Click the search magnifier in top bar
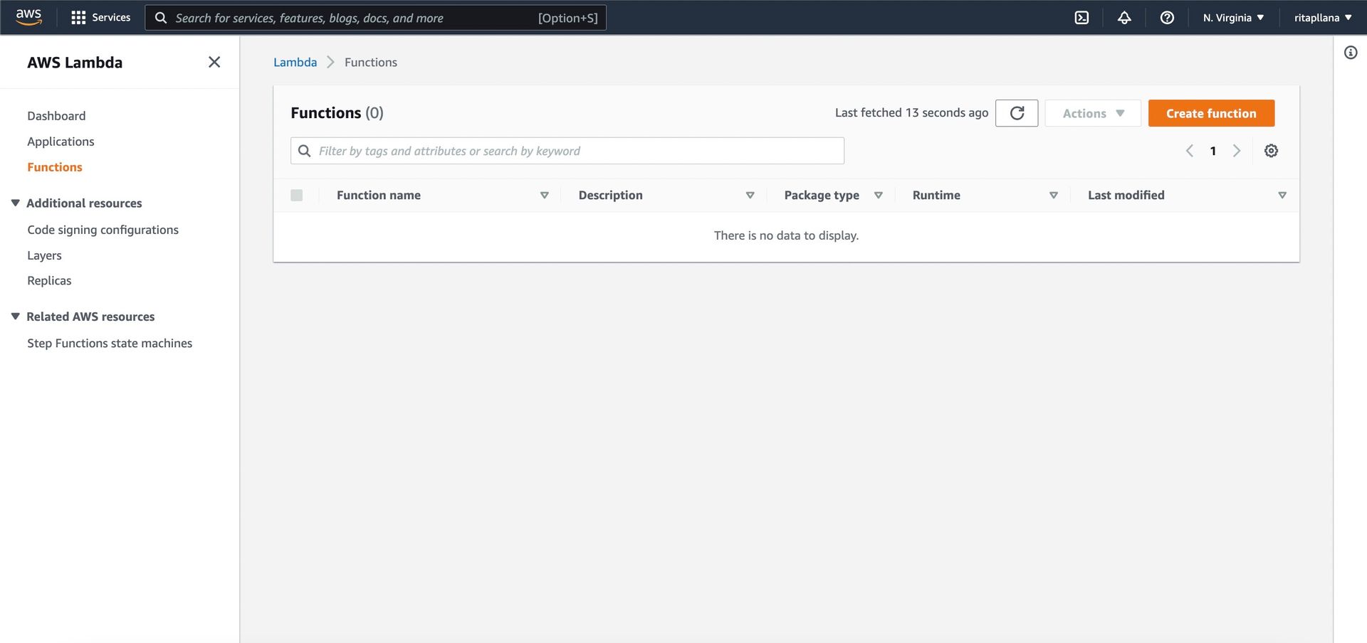Image resolution: width=1367 pixels, height=643 pixels. (x=161, y=18)
